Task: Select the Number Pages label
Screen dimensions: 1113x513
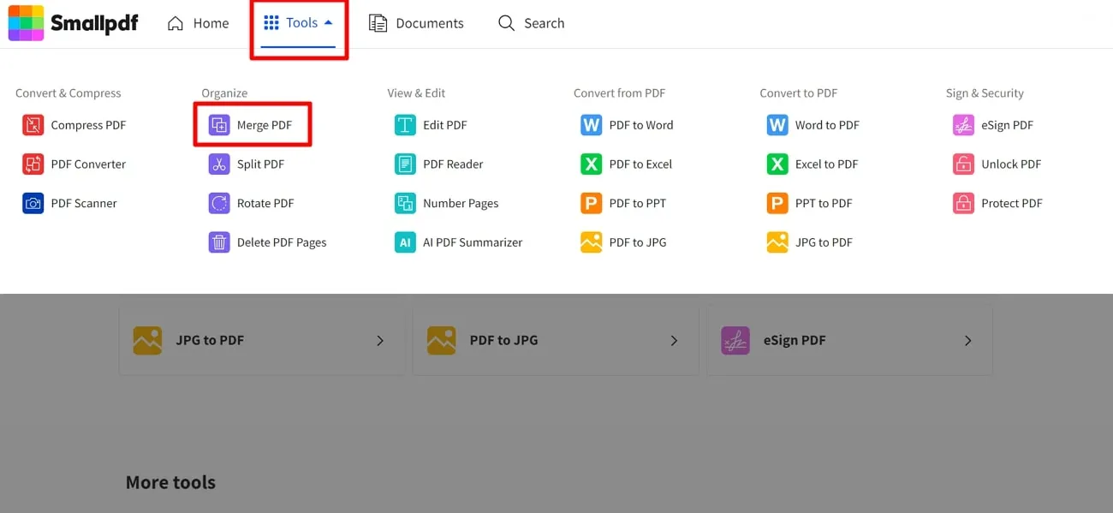Action: point(461,204)
